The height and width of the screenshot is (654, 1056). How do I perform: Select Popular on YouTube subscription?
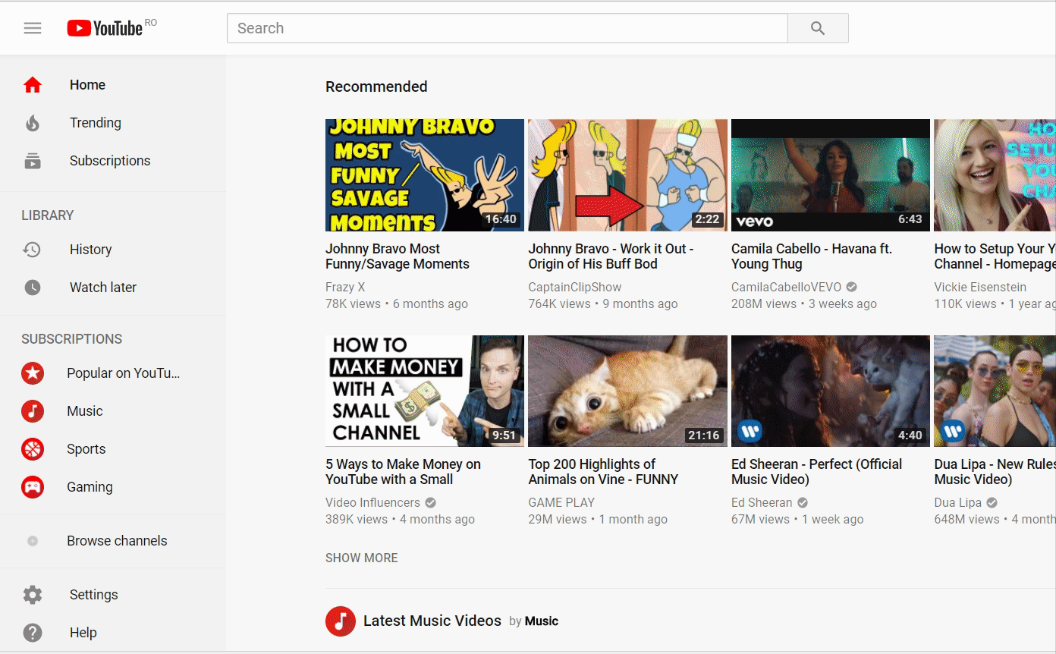pos(123,373)
